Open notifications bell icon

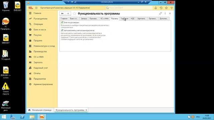coord(155,8)
